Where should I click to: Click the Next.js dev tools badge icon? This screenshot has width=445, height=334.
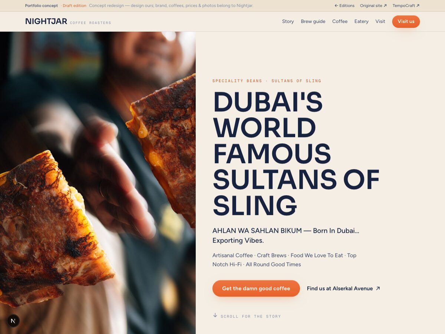click(x=13, y=321)
